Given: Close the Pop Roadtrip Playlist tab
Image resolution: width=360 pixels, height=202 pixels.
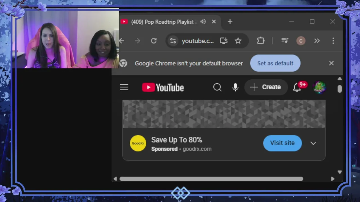Looking at the screenshot, I should click(x=214, y=22).
